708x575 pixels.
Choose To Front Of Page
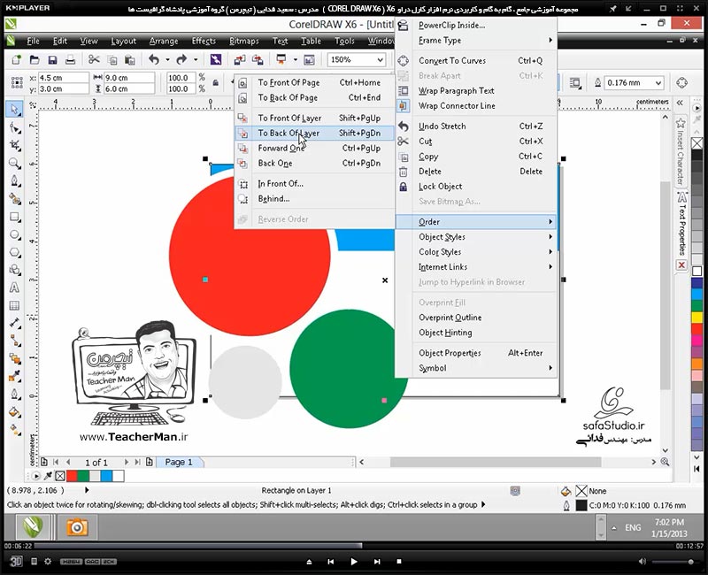pyautogui.click(x=314, y=82)
